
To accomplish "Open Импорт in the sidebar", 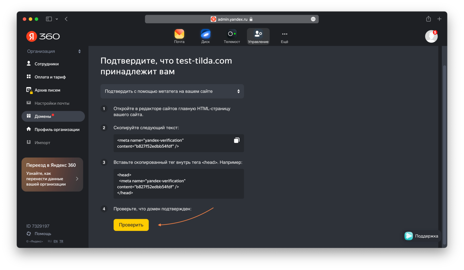I will click(x=42, y=143).
